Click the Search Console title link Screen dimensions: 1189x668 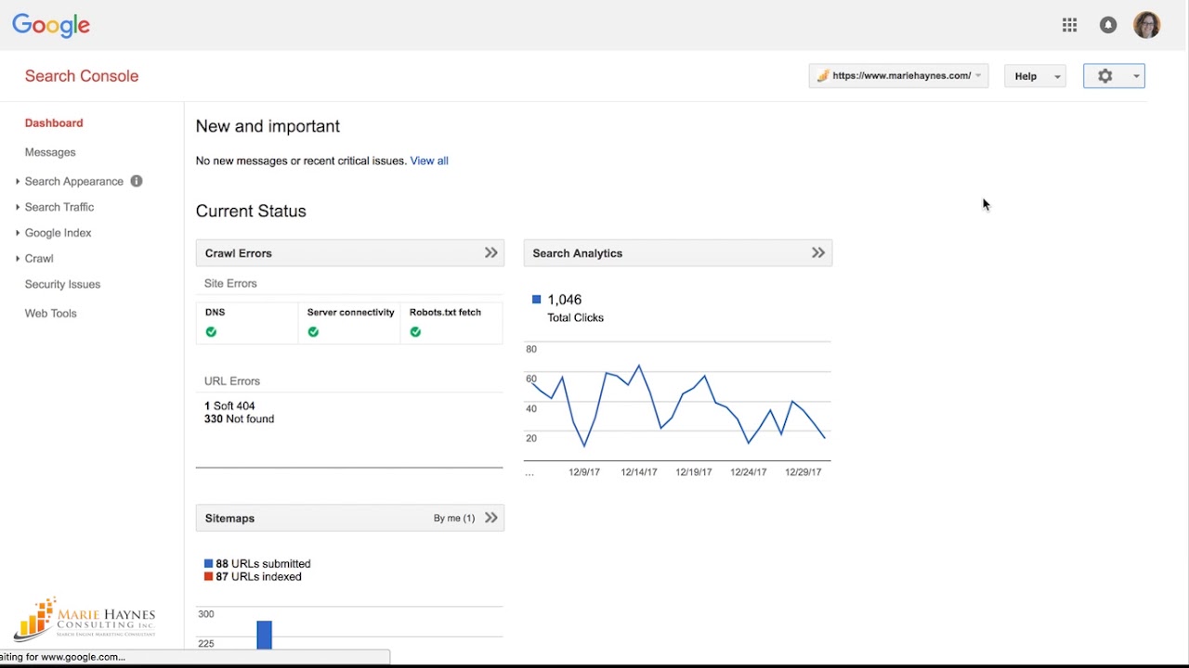(82, 76)
